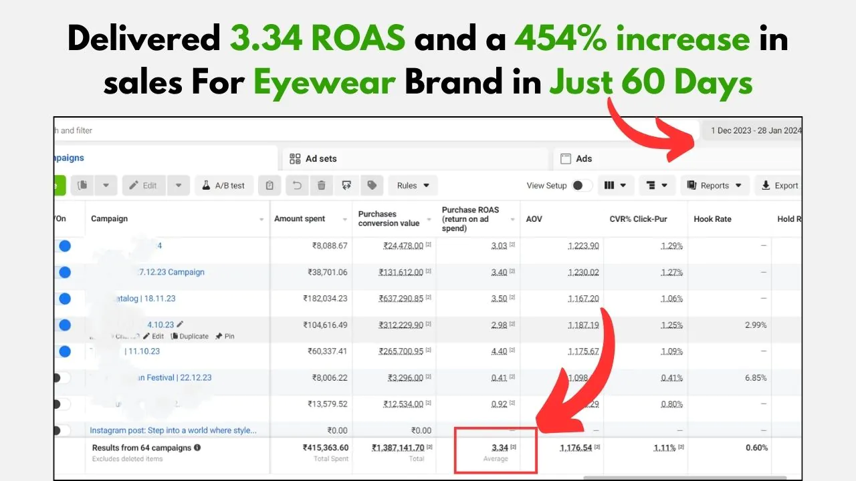Click pencil icon next to 4.10.23 campaign name
The width and height of the screenshot is (856, 481).
[x=180, y=324]
